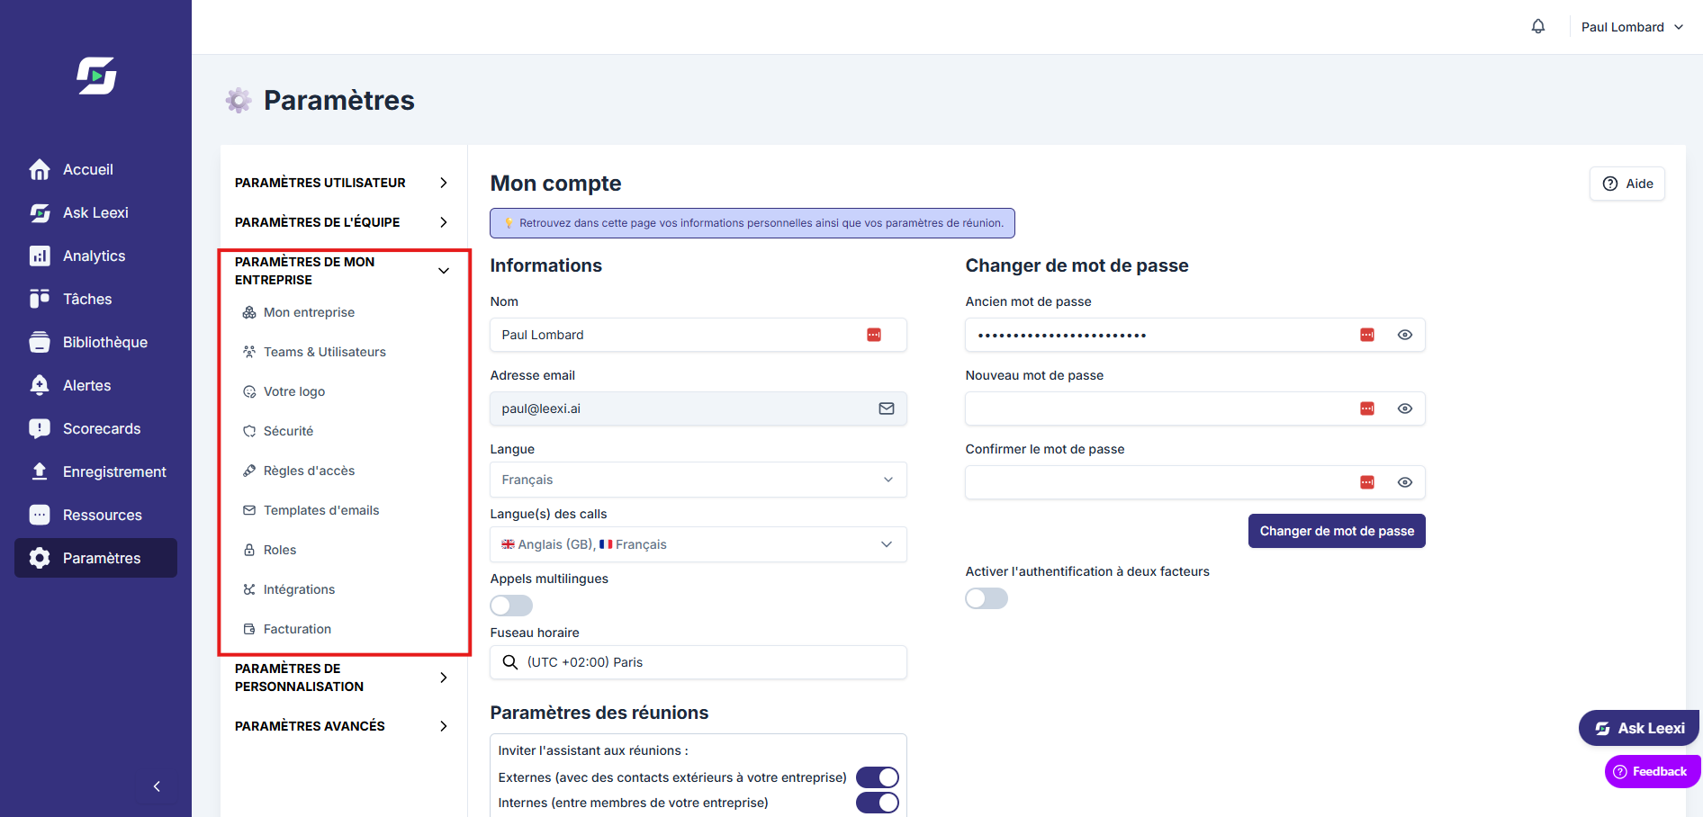Click the Nom input field
Image resolution: width=1703 pixels, height=817 pixels.
pyautogui.click(x=698, y=335)
